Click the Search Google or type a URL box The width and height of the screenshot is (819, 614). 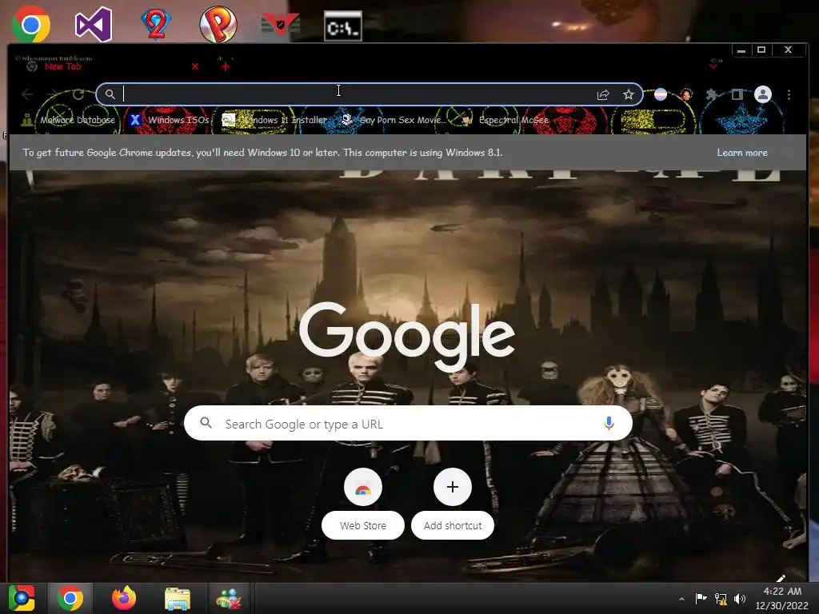(x=408, y=424)
